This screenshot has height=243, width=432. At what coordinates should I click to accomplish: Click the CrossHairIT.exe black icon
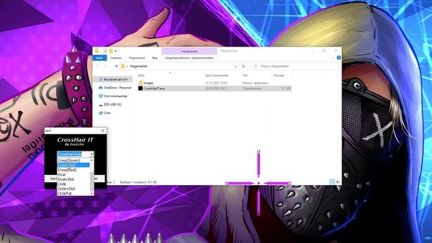pos(140,88)
